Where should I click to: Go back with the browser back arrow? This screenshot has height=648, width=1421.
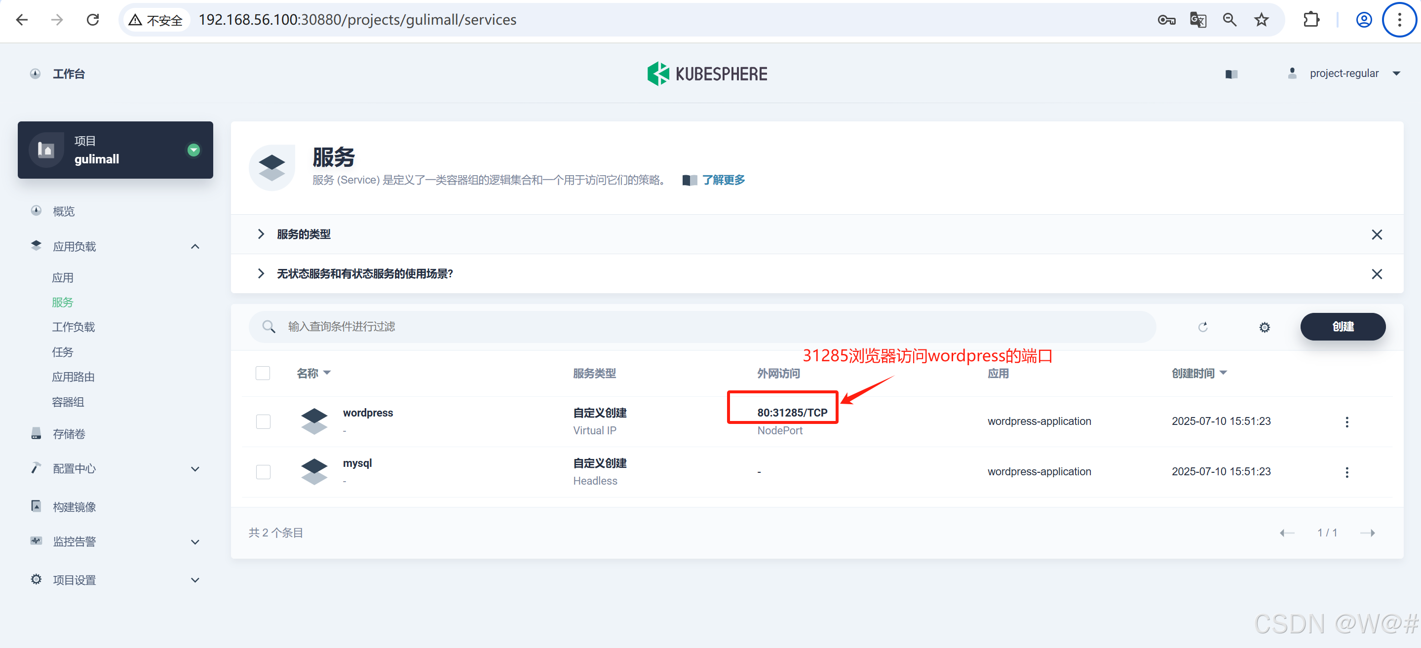point(22,20)
